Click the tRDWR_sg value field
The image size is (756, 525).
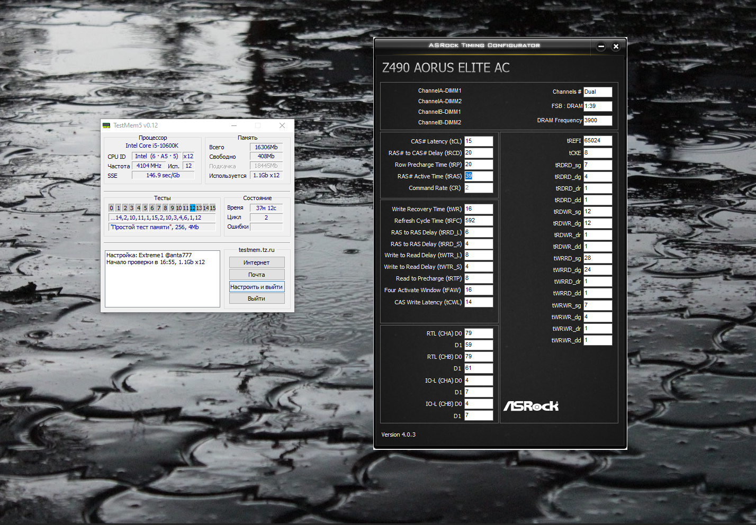coord(598,212)
